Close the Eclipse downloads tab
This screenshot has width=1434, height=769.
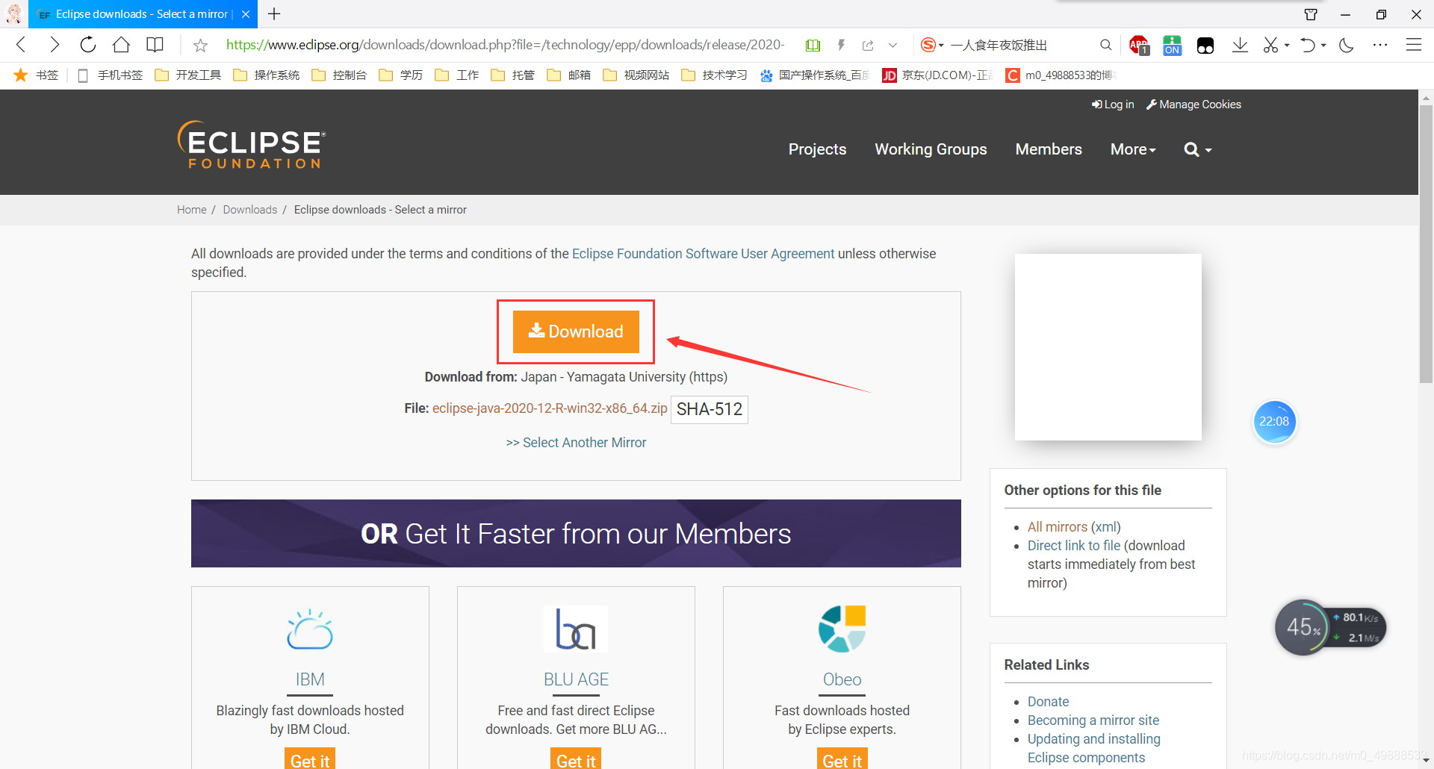tap(245, 14)
